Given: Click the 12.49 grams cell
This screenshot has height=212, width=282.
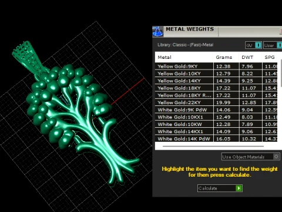Looking at the screenshot, I should point(226,117).
